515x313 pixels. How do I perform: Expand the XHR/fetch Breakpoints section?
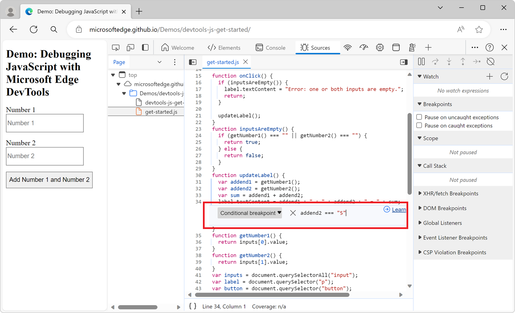(419, 193)
